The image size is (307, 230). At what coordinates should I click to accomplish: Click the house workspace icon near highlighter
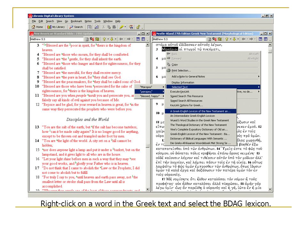pyautogui.click(x=131, y=27)
